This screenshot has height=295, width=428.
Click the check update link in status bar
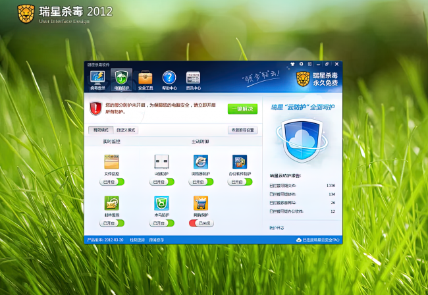click(x=137, y=240)
